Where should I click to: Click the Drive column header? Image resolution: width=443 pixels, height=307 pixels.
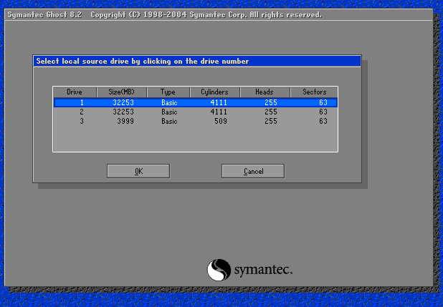75,92
